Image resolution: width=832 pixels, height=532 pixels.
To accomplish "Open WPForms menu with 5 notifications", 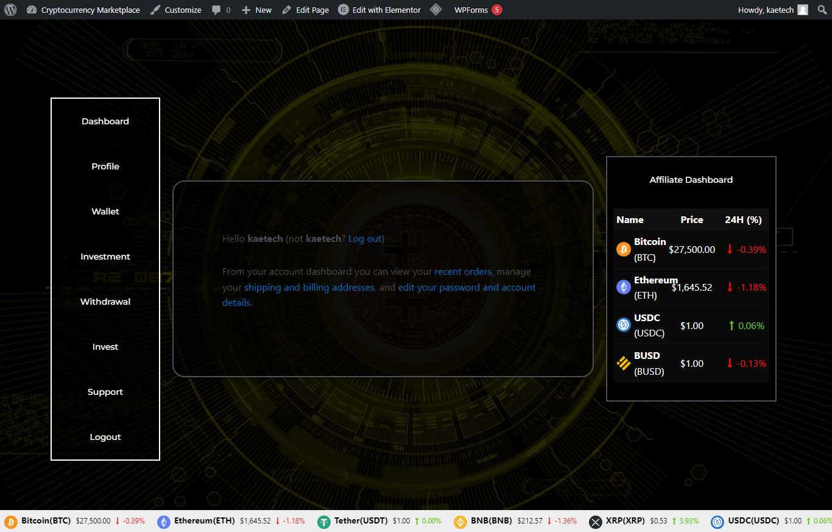I will pos(478,10).
